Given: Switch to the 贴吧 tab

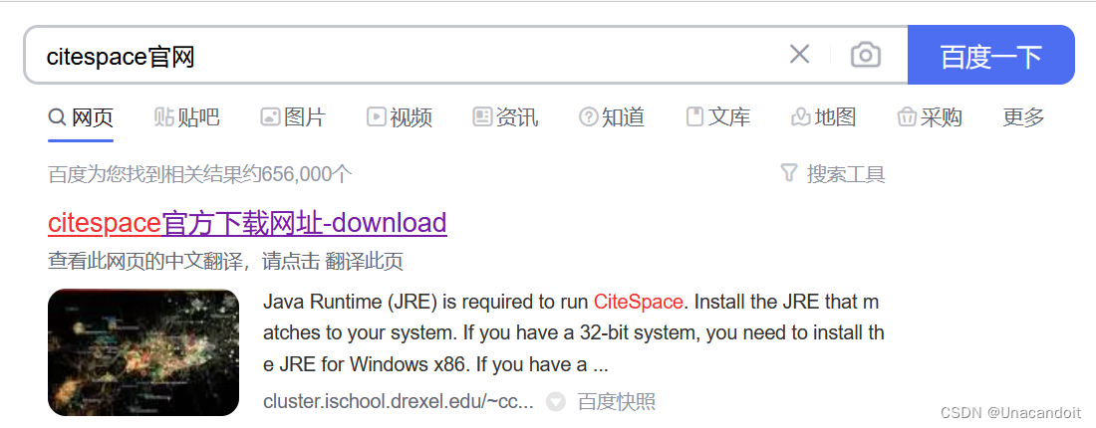Looking at the screenshot, I should point(186,117).
